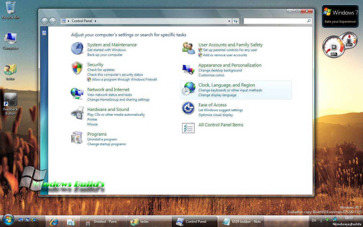The width and height of the screenshot is (363, 227).
Task: Open the Start menu orb
Action: pyautogui.click(x=9, y=220)
